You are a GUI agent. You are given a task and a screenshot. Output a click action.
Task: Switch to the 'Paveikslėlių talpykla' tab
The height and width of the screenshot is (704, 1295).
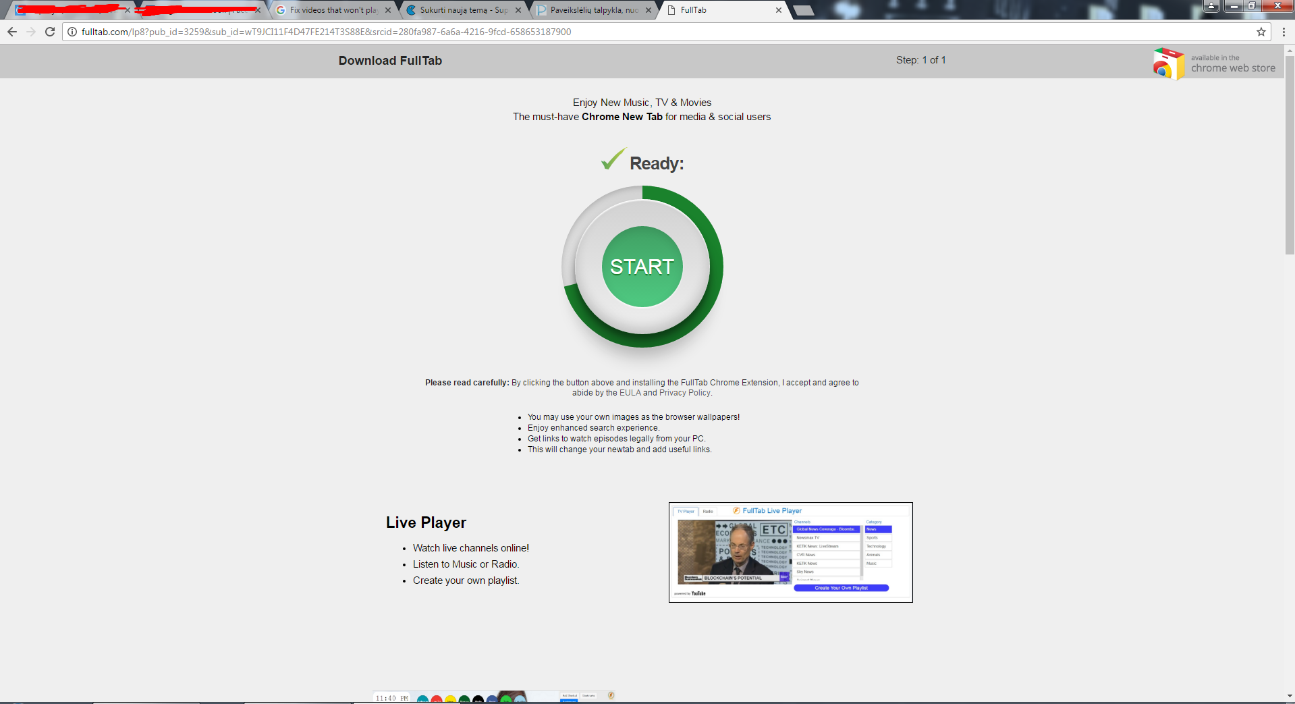pyautogui.click(x=594, y=10)
